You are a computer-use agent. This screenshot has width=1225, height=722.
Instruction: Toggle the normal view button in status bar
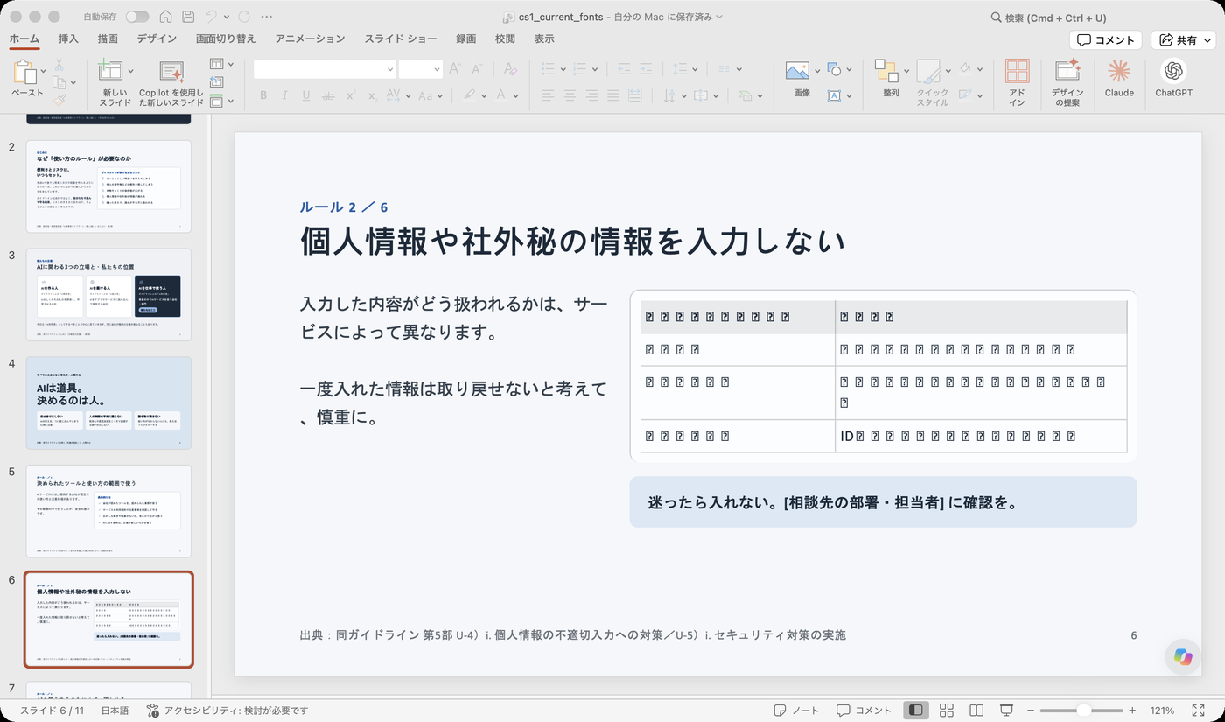(916, 710)
